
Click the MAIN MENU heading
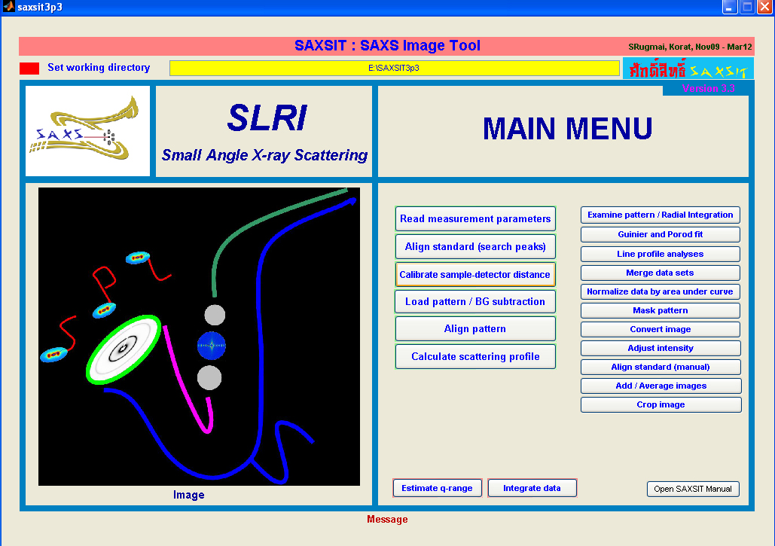567,129
